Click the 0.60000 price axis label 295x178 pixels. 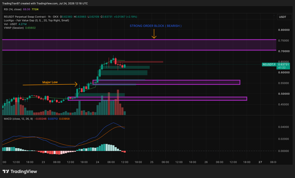[x=284, y=72]
